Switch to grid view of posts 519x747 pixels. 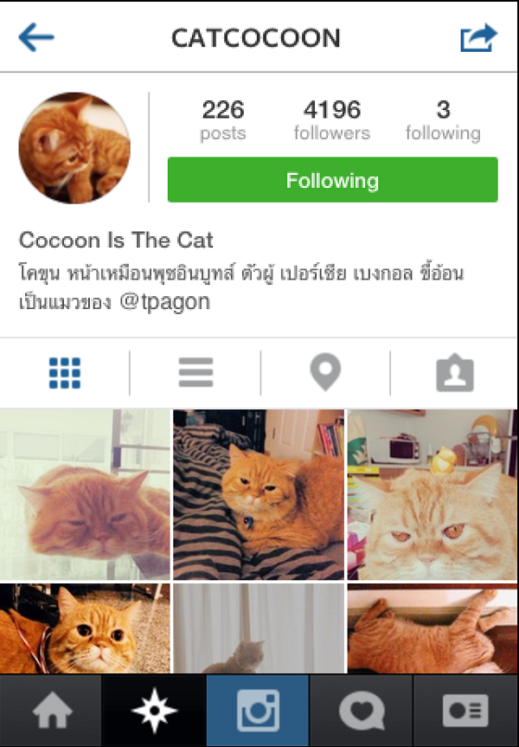(x=65, y=373)
